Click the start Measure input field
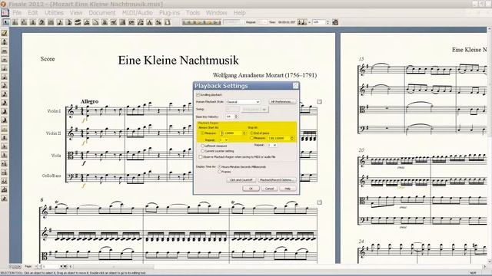Screen dimensions: 492x276 click(231, 133)
